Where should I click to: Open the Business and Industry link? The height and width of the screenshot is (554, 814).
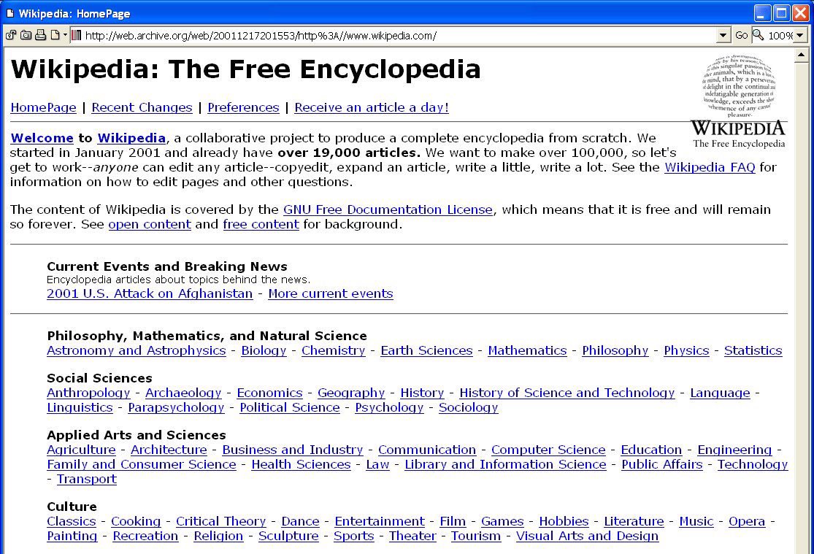tap(293, 450)
